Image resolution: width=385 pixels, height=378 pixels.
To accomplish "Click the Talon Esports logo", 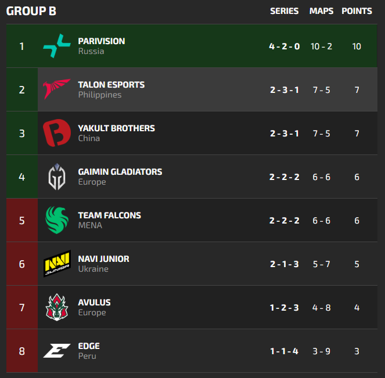I will coord(57,89).
